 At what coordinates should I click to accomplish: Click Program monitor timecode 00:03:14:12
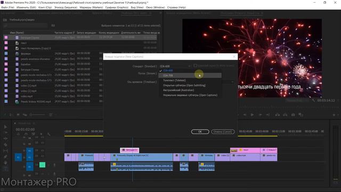tap(326, 100)
